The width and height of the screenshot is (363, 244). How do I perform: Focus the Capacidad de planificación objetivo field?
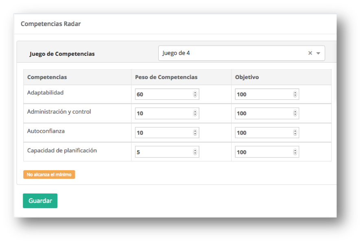267,152
